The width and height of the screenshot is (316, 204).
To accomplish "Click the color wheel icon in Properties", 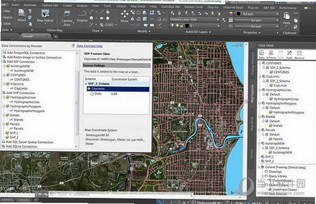I will (x=231, y=14).
